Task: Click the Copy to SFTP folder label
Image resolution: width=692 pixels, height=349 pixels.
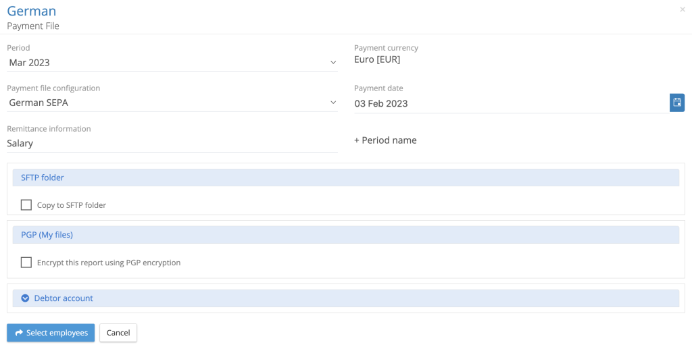Action: (72, 205)
